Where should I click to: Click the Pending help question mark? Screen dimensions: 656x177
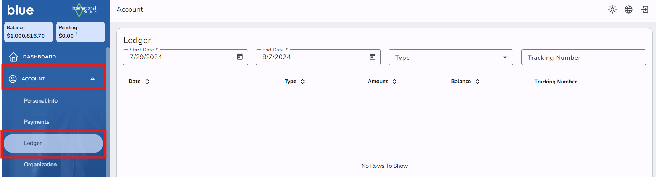click(x=76, y=34)
